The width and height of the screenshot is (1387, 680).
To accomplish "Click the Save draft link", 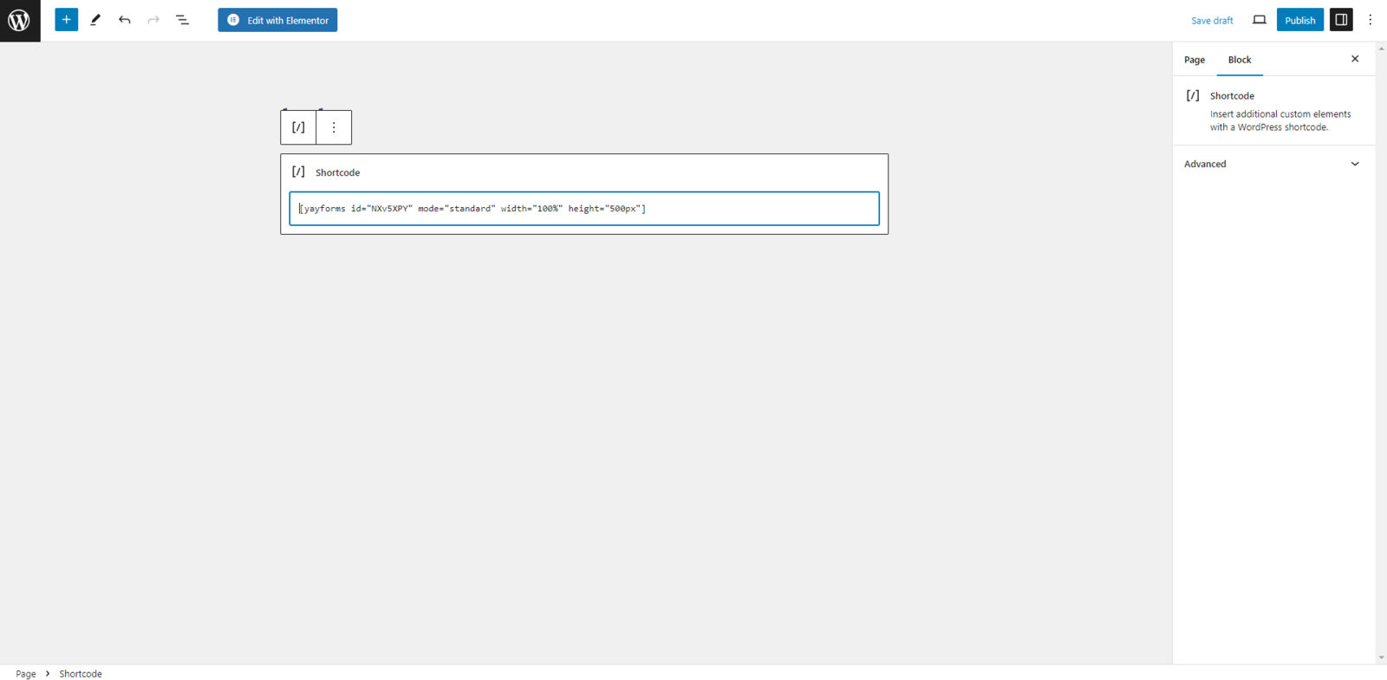I will 1211,21.
